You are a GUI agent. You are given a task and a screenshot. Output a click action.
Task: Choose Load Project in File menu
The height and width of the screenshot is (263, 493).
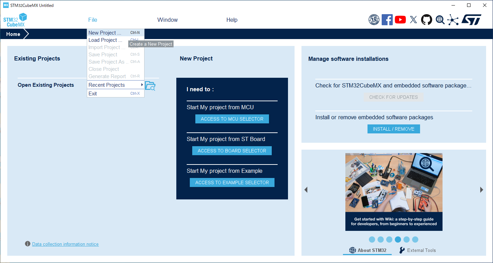point(115,40)
